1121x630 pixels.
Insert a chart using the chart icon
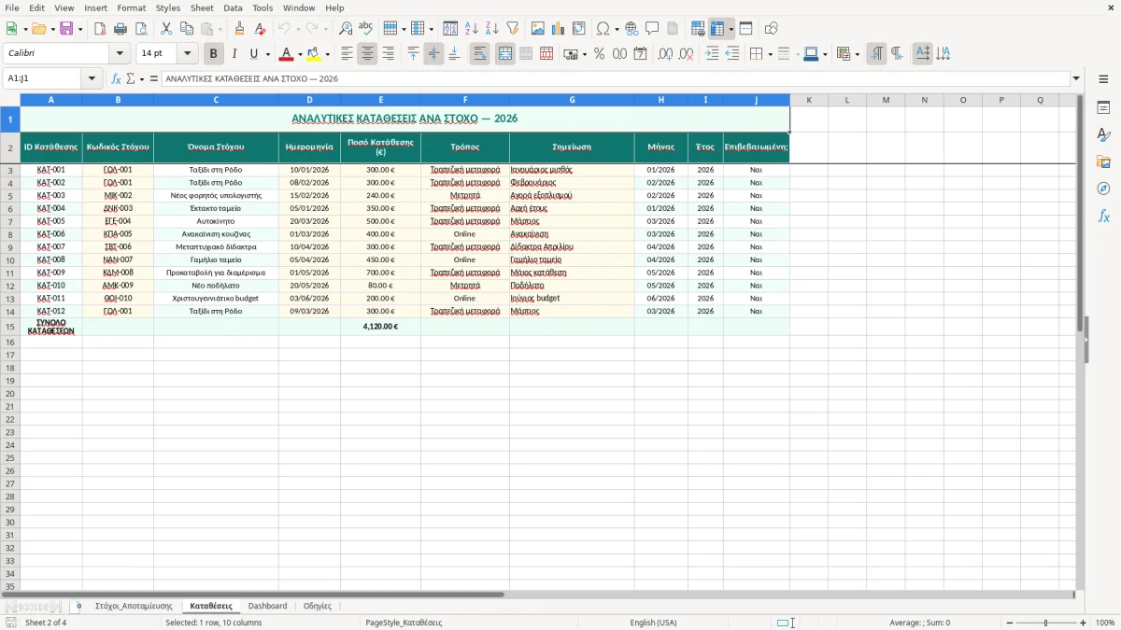click(559, 29)
